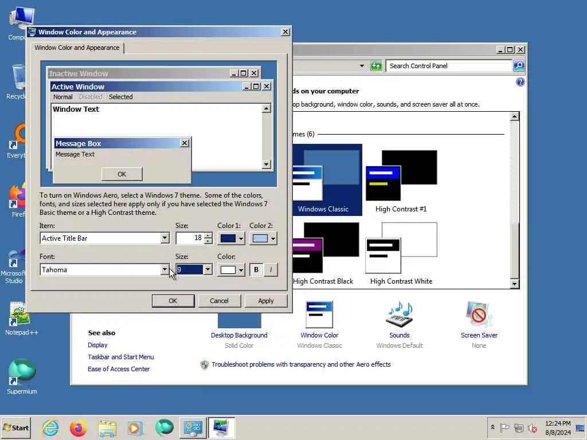The height and width of the screenshot is (440, 587).
Task: Select the High Contrast #1 theme
Action: click(x=401, y=181)
